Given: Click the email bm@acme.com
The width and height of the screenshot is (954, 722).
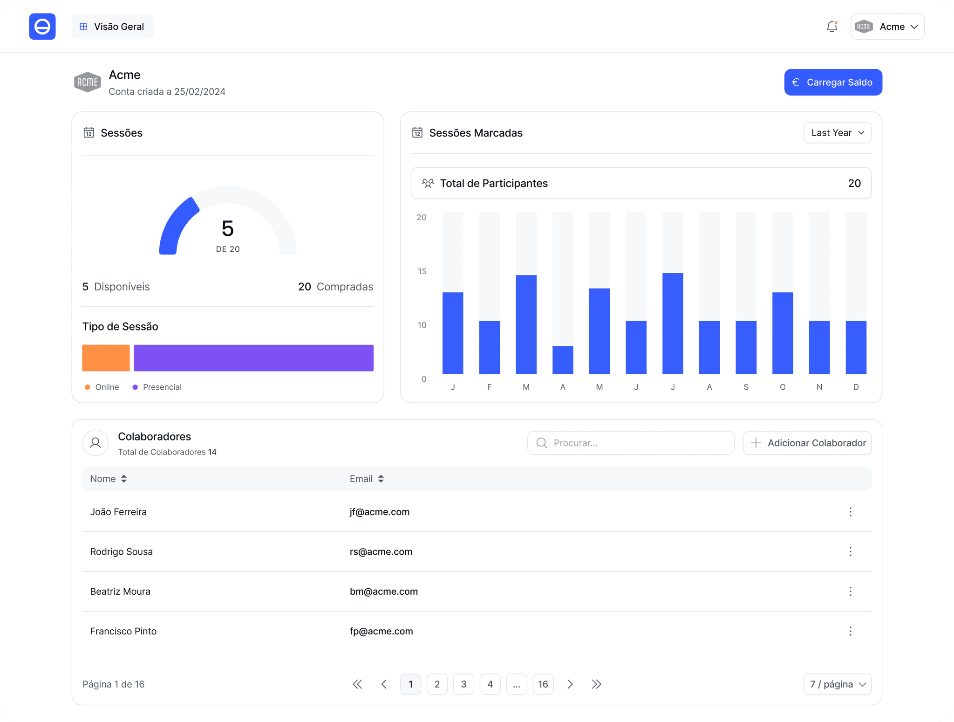Looking at the screenshot, I should [x=384, y=591].
